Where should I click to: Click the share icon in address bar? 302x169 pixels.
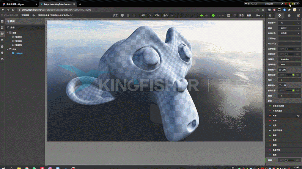tap(258, 10)
